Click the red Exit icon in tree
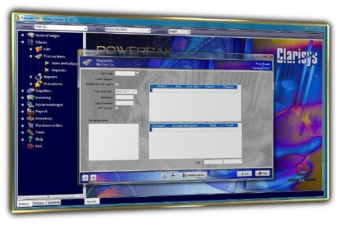 tap(31, 146)
